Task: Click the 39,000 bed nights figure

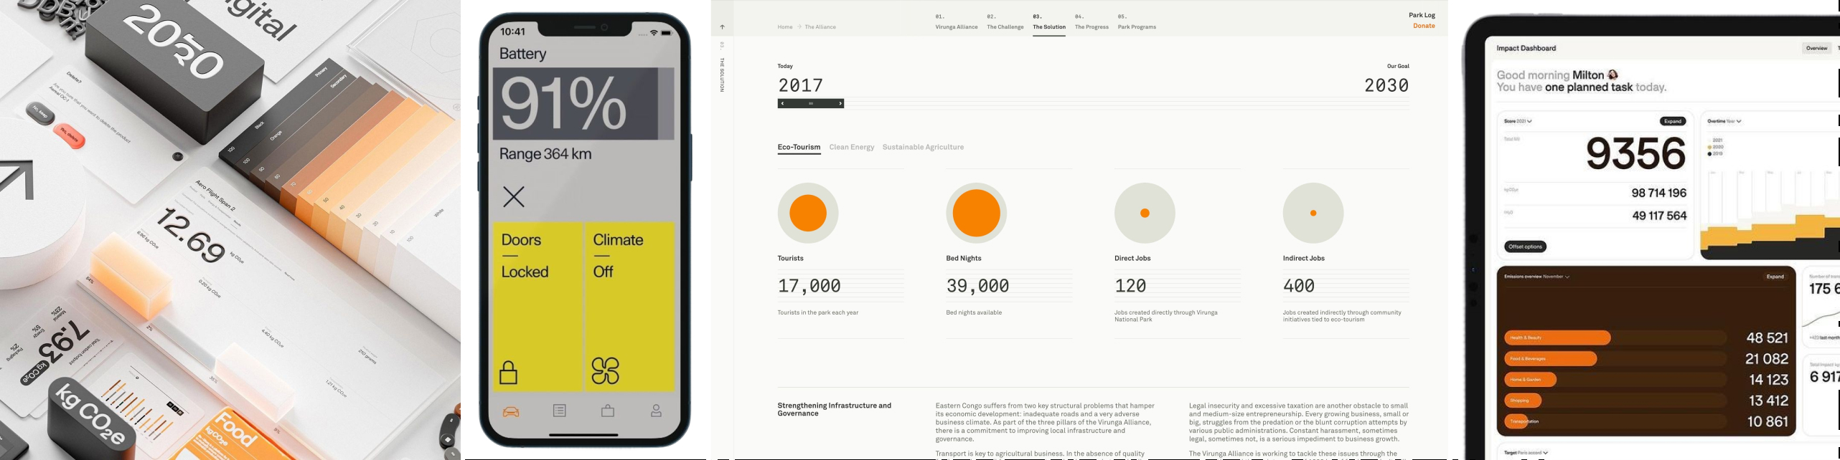Action: [x=977, y=286]
